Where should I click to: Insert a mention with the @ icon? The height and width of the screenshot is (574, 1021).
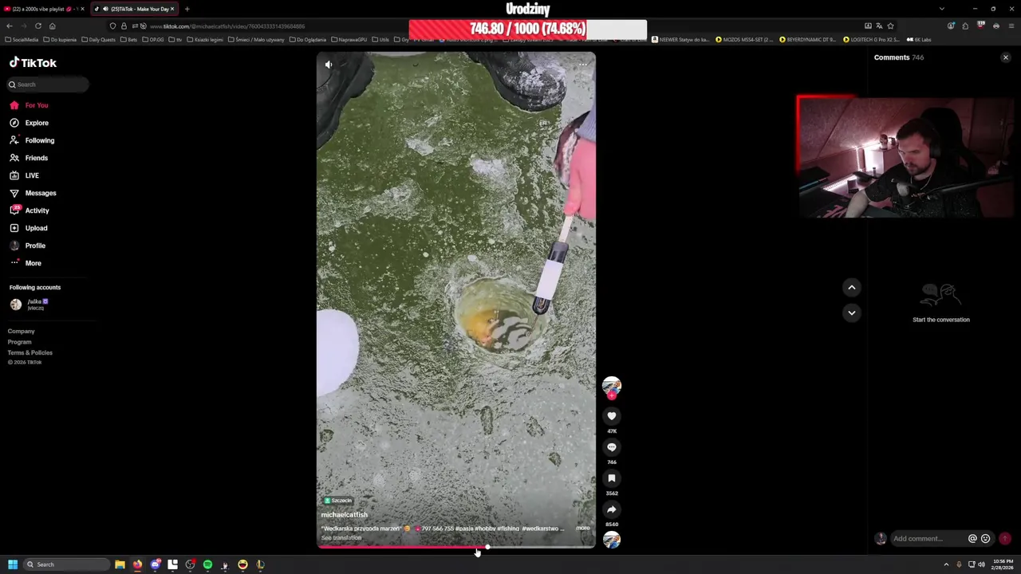click(972, 539)
